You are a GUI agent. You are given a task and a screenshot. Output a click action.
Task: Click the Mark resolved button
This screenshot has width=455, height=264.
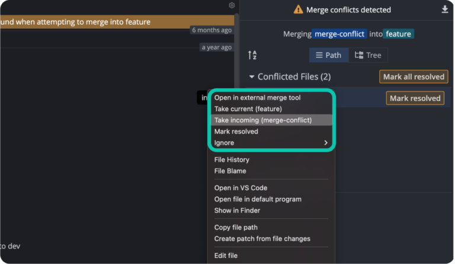[415, 98]
